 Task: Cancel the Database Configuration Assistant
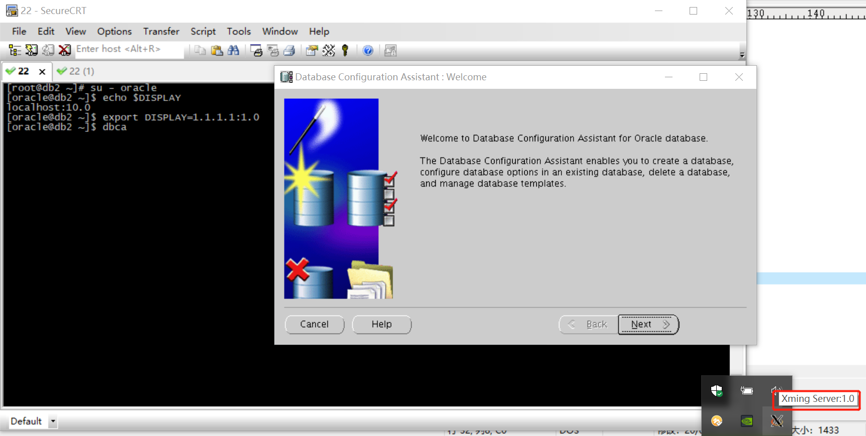point(315,324)
